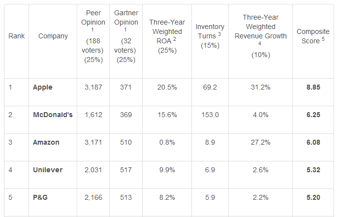
Task: Click the Peer Opinion column header
Action: (x=93, y=36)
